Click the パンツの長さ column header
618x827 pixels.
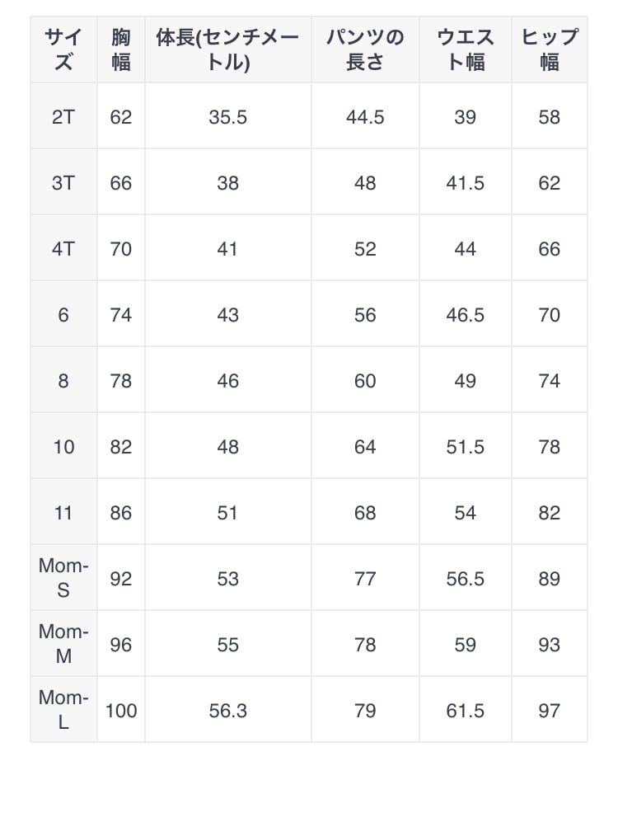click(365, 49)
